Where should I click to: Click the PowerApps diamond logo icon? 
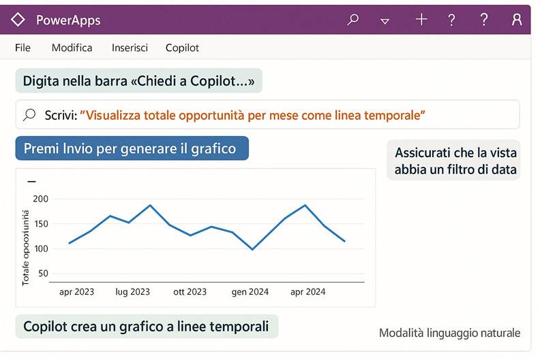tap(18, 20)
